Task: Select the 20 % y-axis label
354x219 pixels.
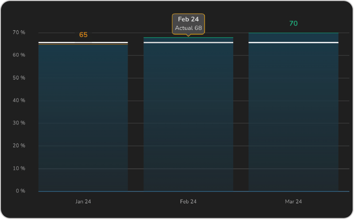Action: [x=19, y=146]
